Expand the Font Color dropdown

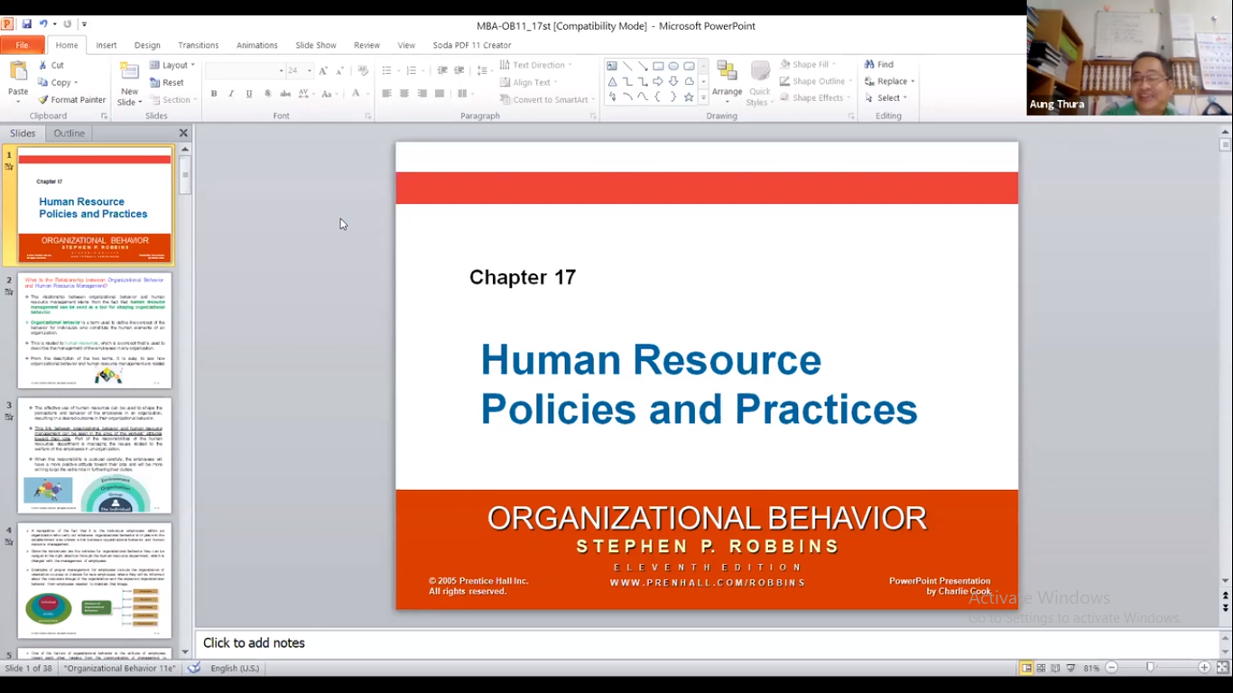[x=368, y=94]
